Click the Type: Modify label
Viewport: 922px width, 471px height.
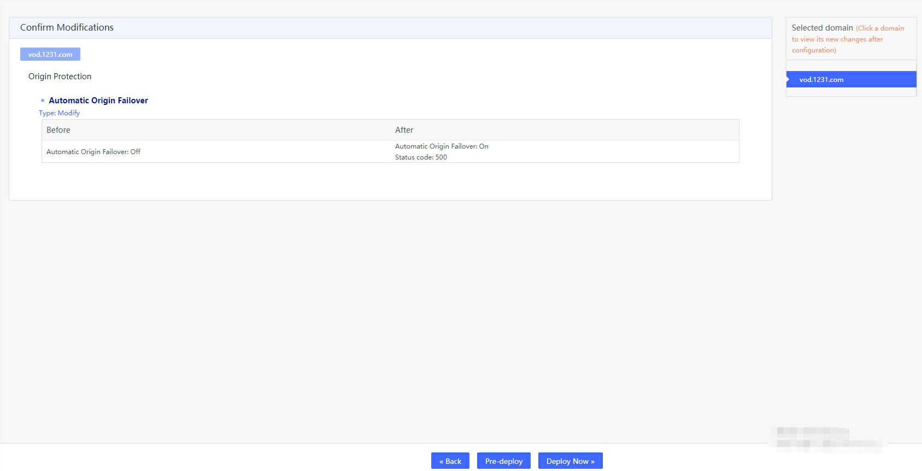(59, 113)
